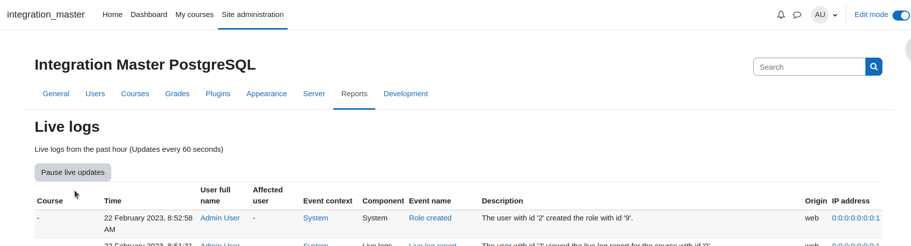
Task: Click description about created role id '9'
Action: click(557, 218)
